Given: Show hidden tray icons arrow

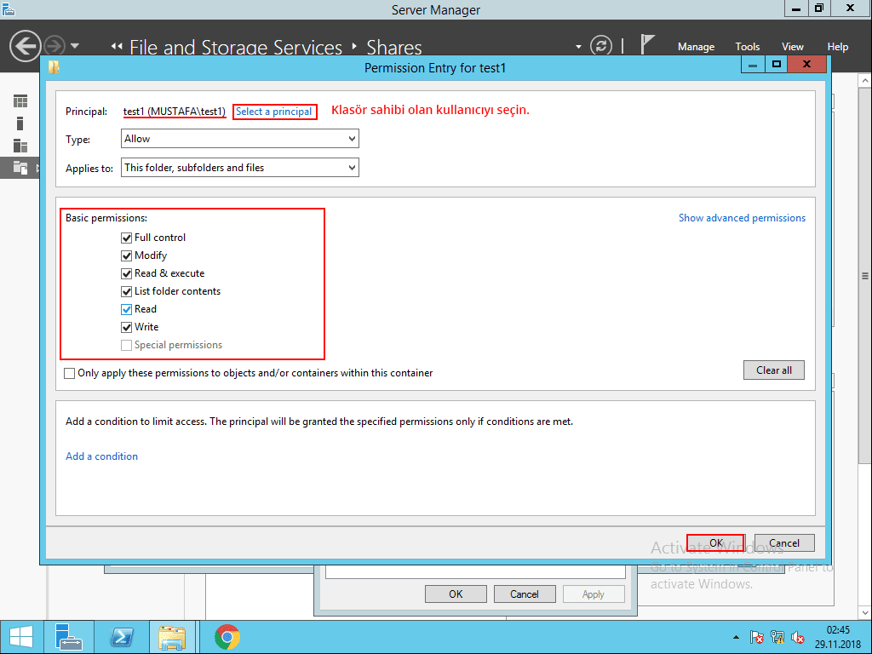Looking at the screenshot, I should (x=736, y=637).
